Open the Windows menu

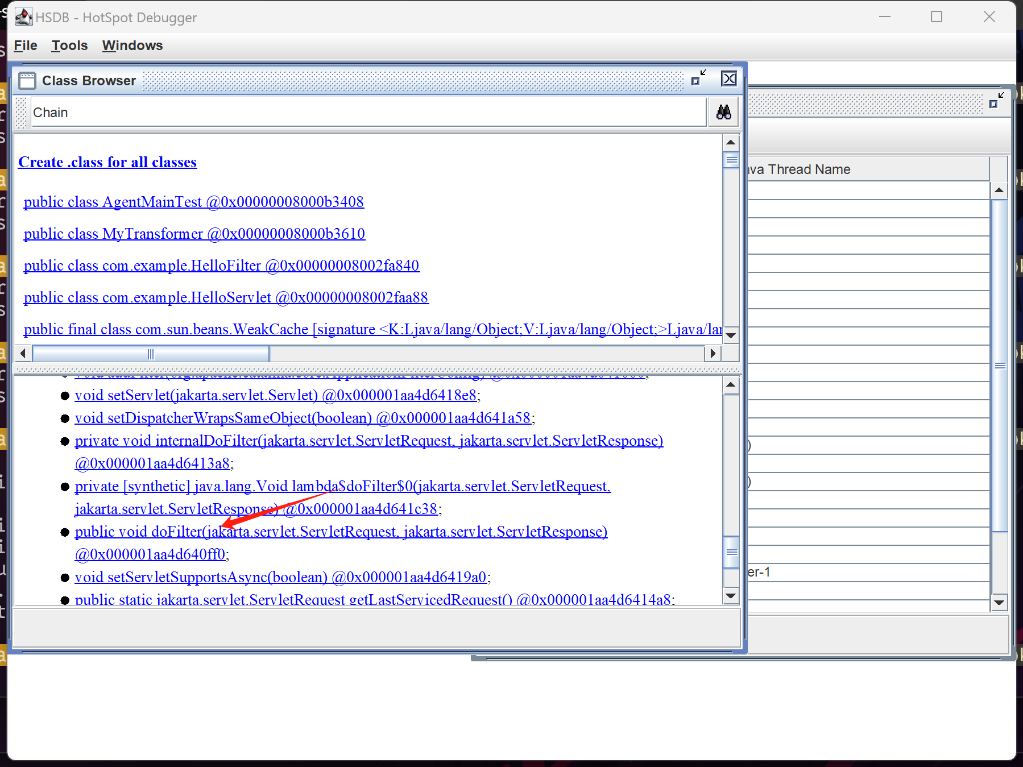pyautogui.click(x=132, y=45)
